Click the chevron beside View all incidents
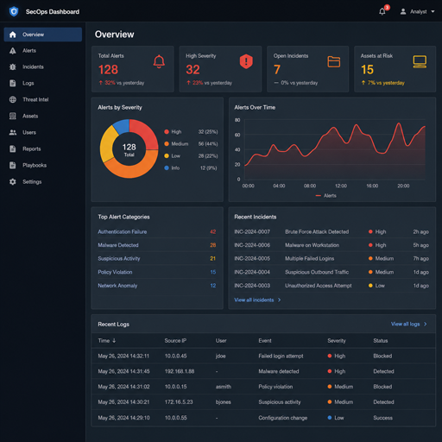The width and height of the screenshot is (442, 442). (279, 300)
